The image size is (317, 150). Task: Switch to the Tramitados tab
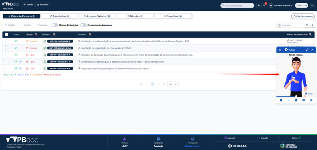tap(59, 16)
